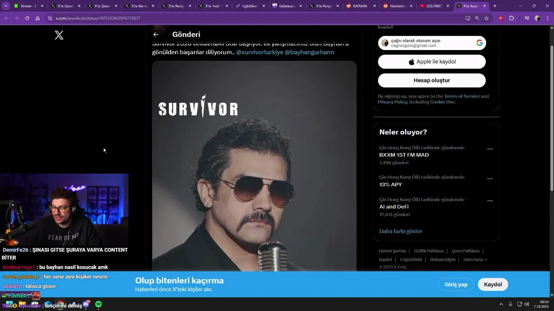Open the @bayhangurhann mention
The height and width of the screenshot is (311, 554).
coord(309,52)
